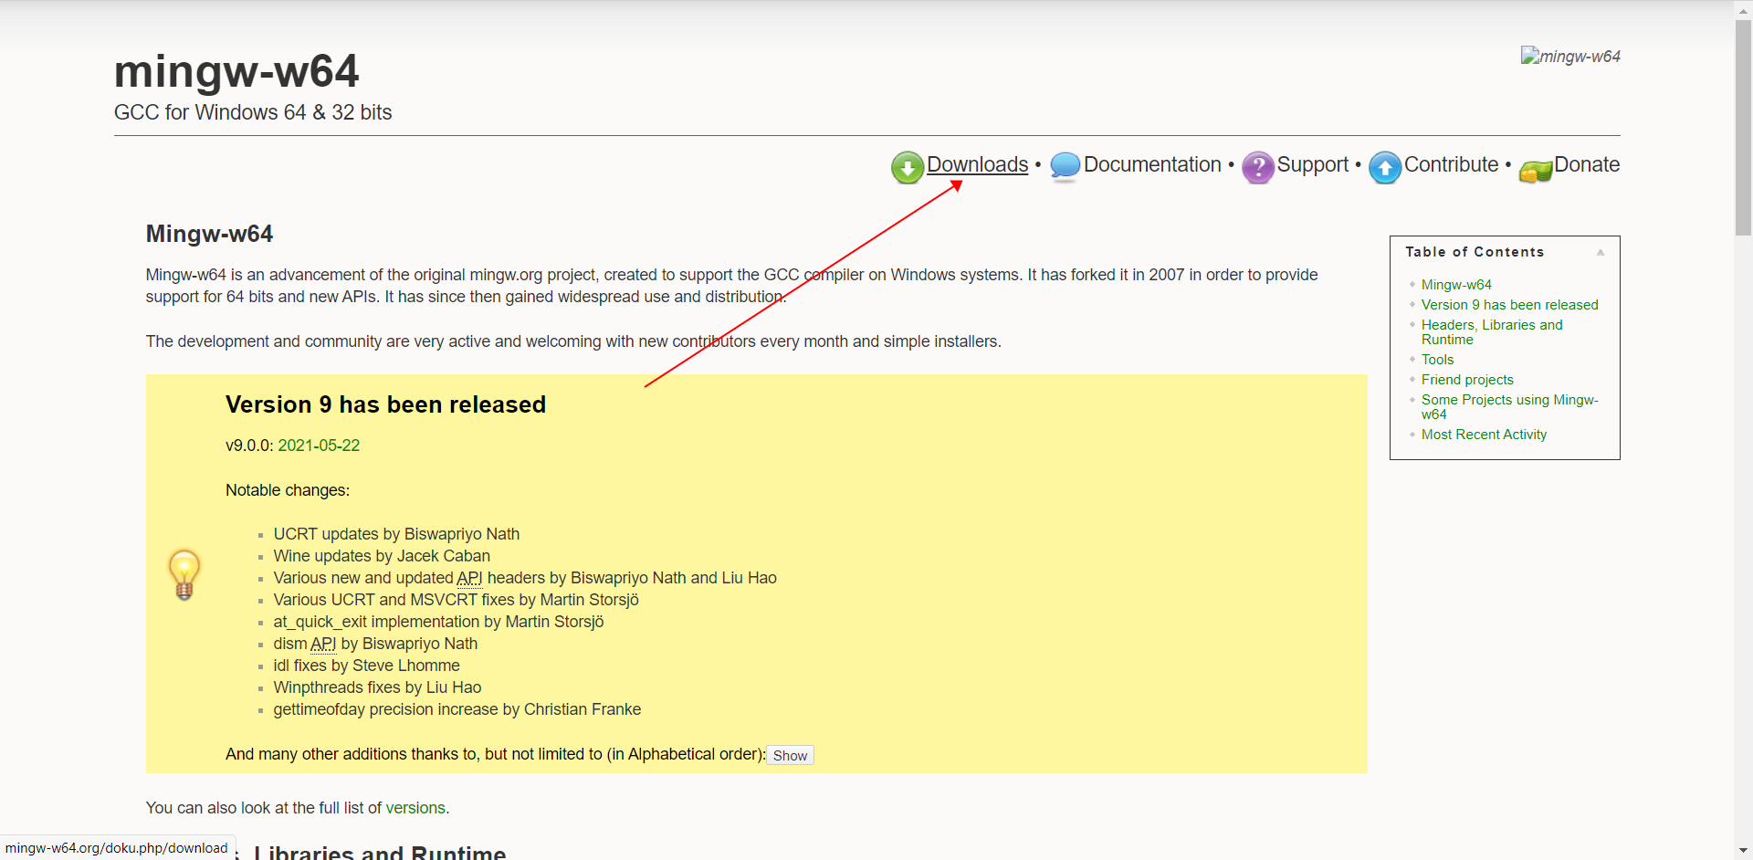Image resolution: width=1753 pixels, height=860 pixels.
Task: Open the Downloads navigation link
Action: (x=977, y=164)
